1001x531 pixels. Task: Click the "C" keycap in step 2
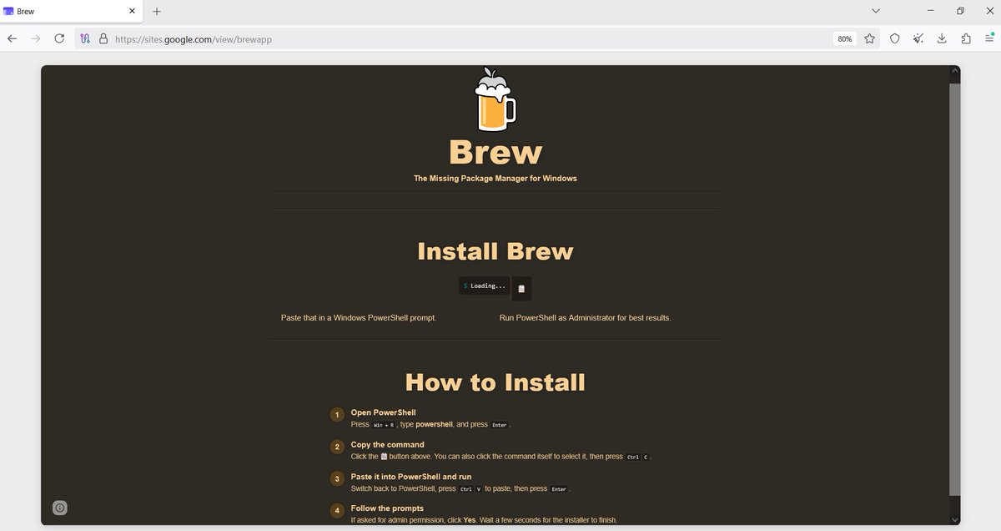pyautogui.click(x=646, y=458)
